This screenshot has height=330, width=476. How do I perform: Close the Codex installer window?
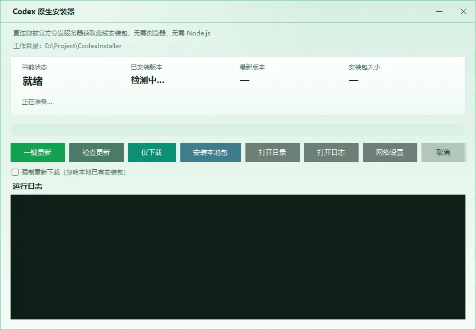coord(463,12)
